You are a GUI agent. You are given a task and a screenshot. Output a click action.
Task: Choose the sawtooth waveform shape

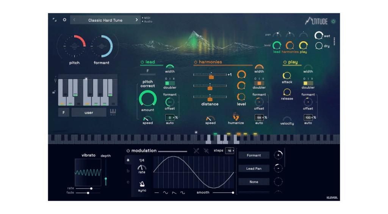point(174,193)
